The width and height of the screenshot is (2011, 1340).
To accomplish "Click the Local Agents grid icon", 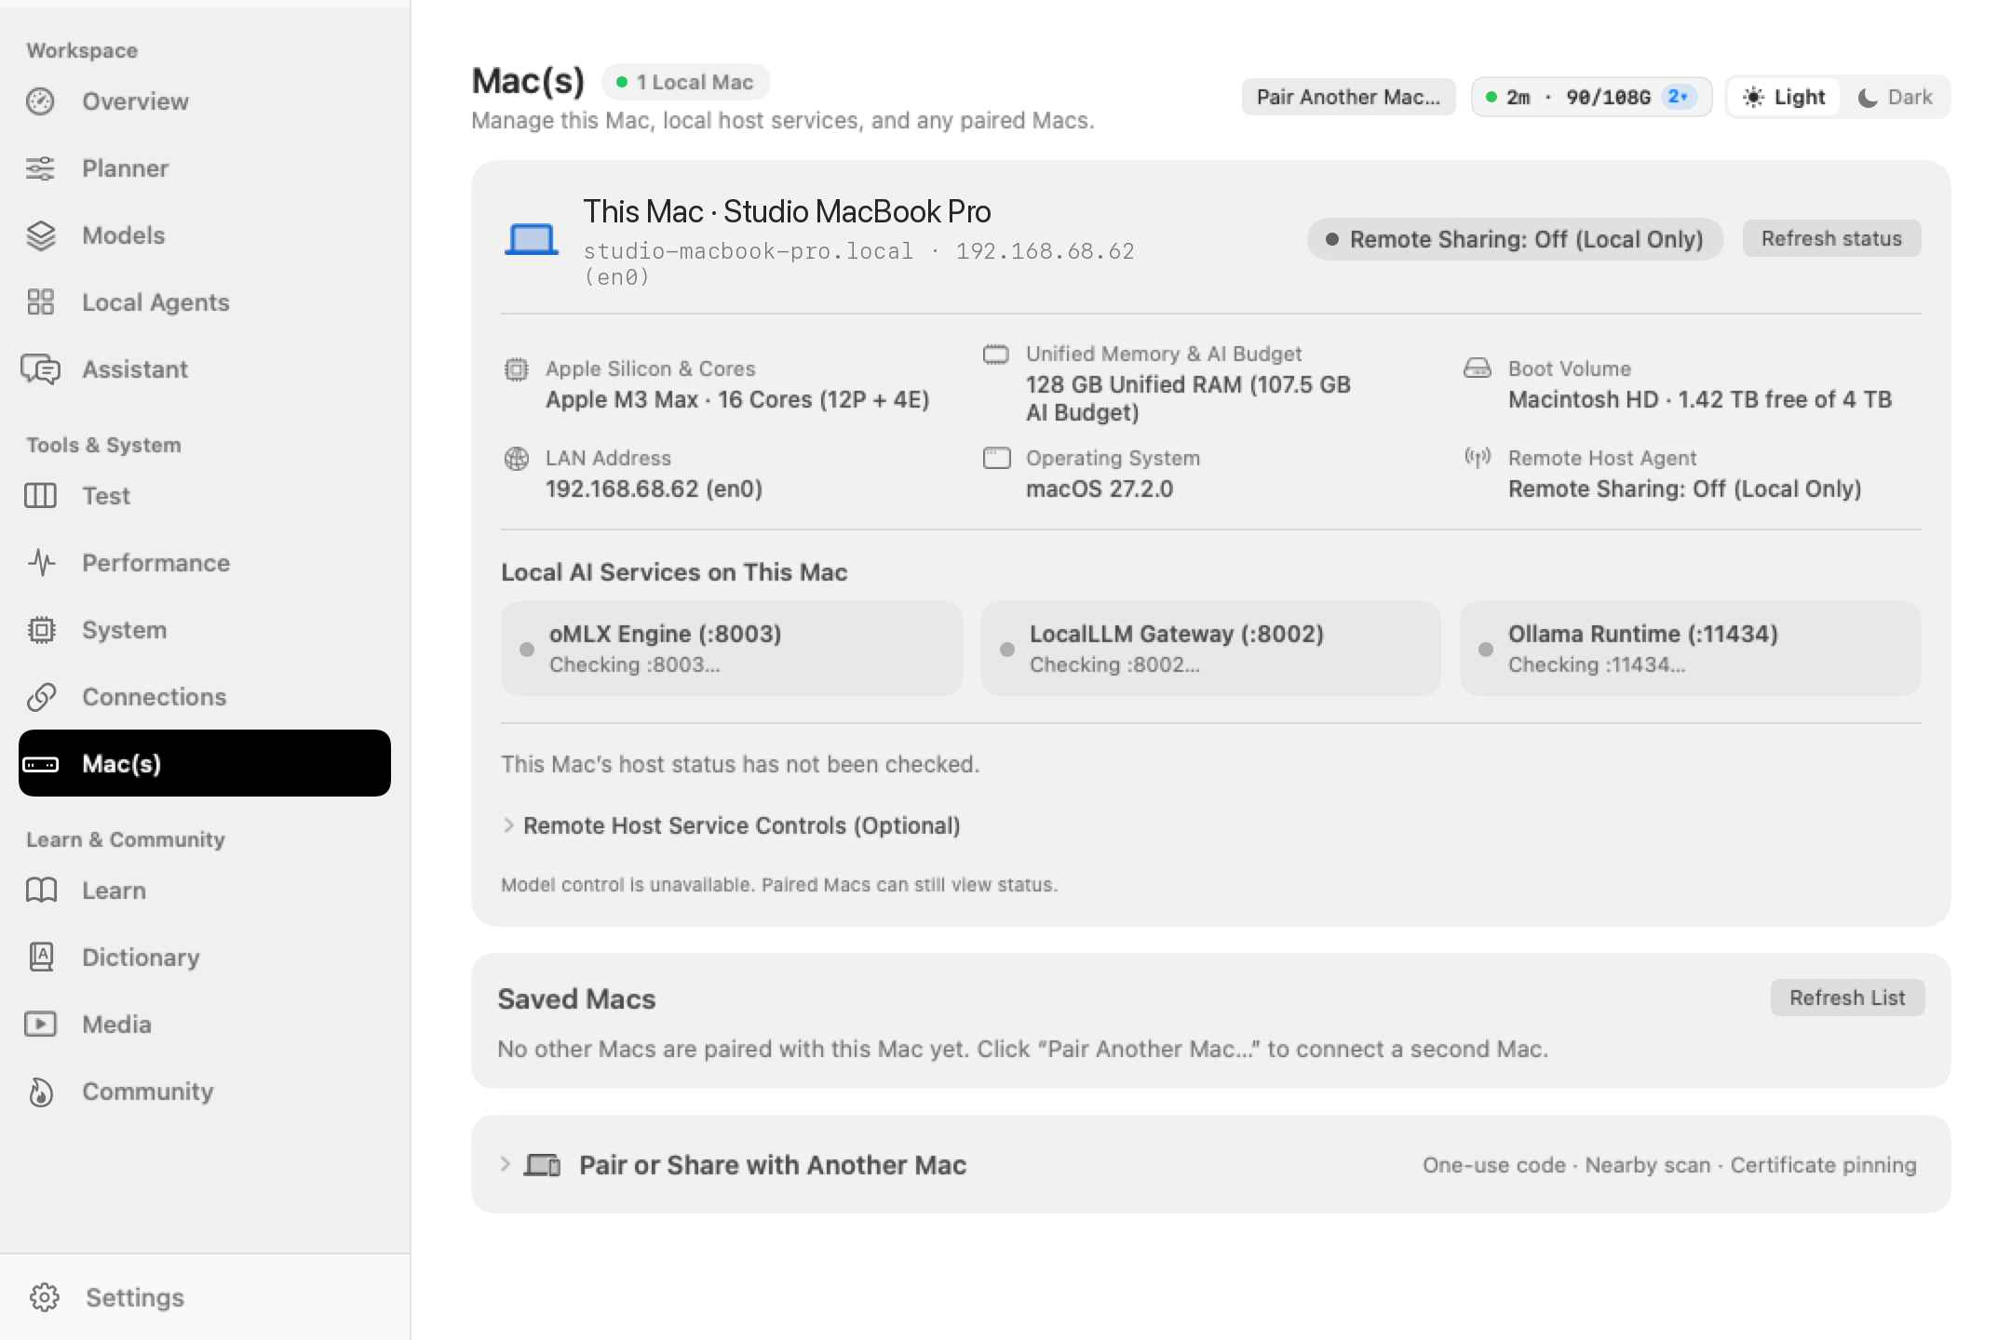I will pos(40,302).
